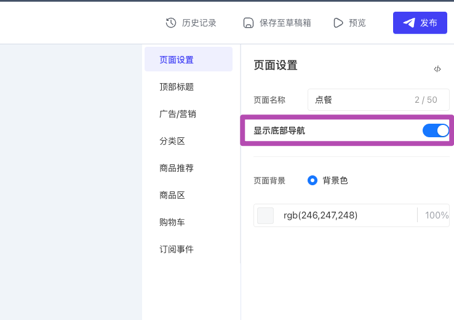Click the 保存至草稿箱 label

coord(285,23)
